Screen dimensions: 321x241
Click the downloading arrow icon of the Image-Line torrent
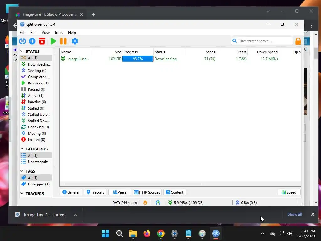click(x=63, y=59)
